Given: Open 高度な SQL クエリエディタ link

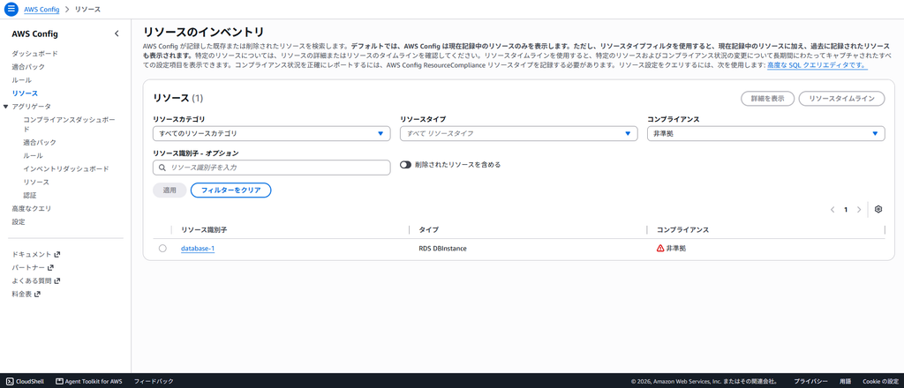Looking at the screenshot, I should pos(817,65).
